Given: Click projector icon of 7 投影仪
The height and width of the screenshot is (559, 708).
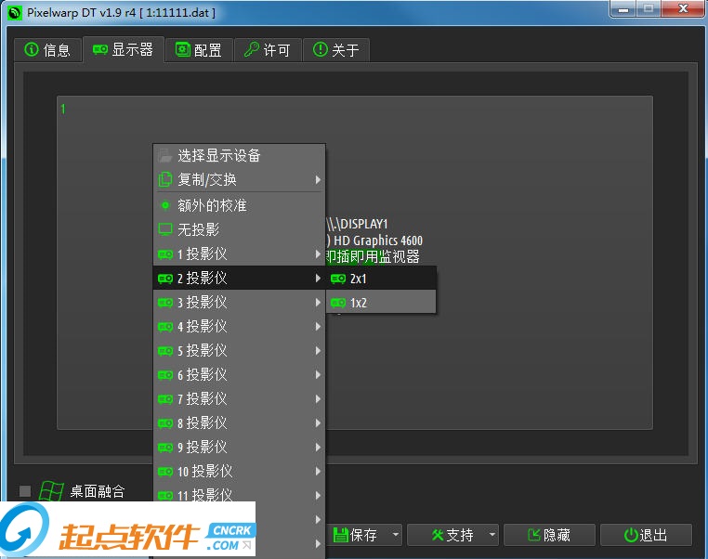Looking at the screenshot, I should [165, 399].
